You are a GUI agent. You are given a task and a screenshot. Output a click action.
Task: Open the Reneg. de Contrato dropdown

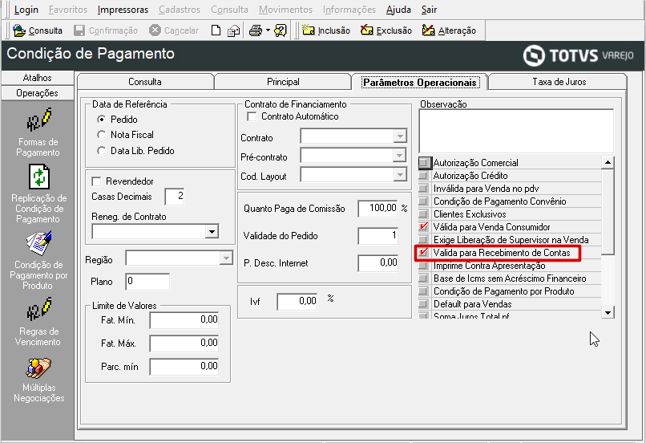[x=212, y=231]
